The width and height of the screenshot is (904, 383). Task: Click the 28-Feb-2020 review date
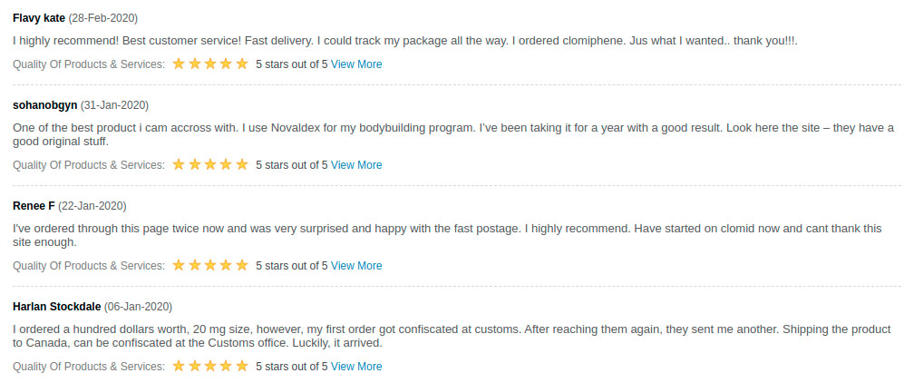point(103,18)
